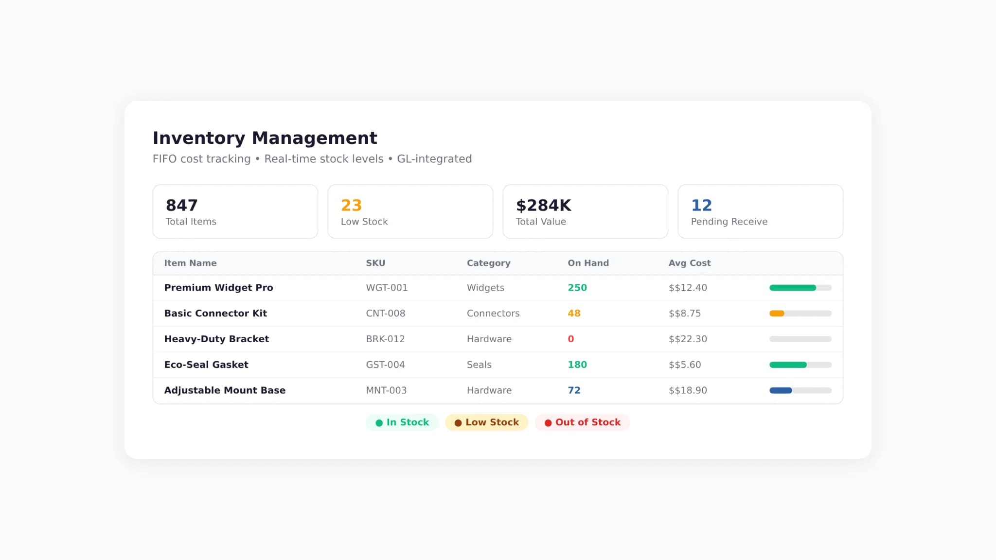
Task: Click SKU BRK-012
Action: point(385,339)
